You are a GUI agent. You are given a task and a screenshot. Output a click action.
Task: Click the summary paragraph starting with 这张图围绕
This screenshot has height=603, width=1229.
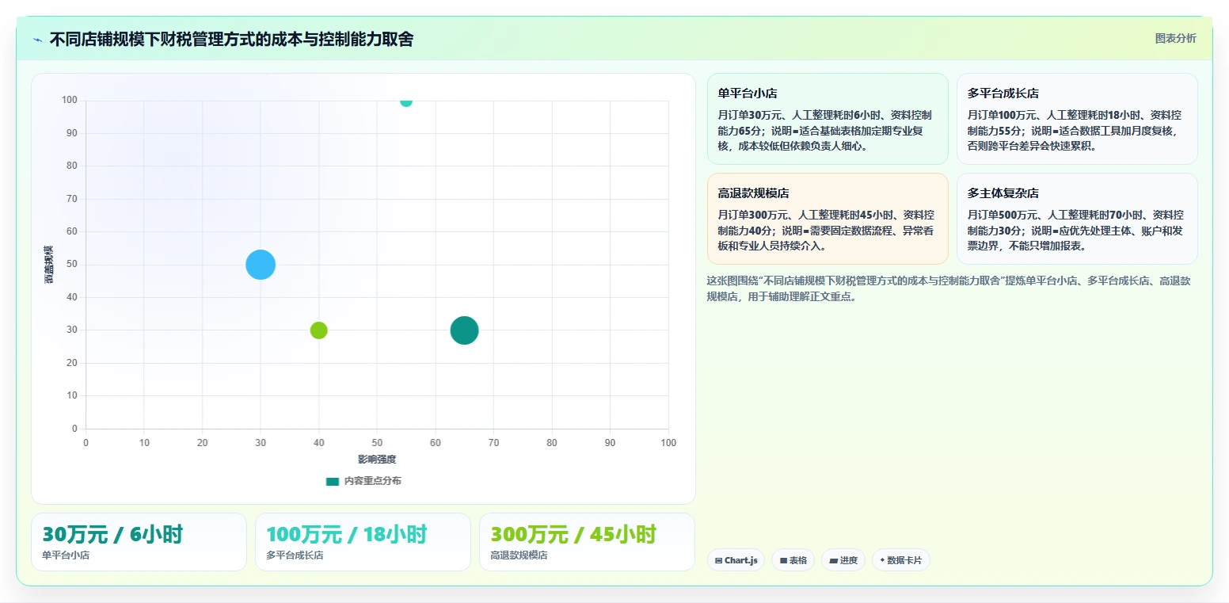pos(948,289)
